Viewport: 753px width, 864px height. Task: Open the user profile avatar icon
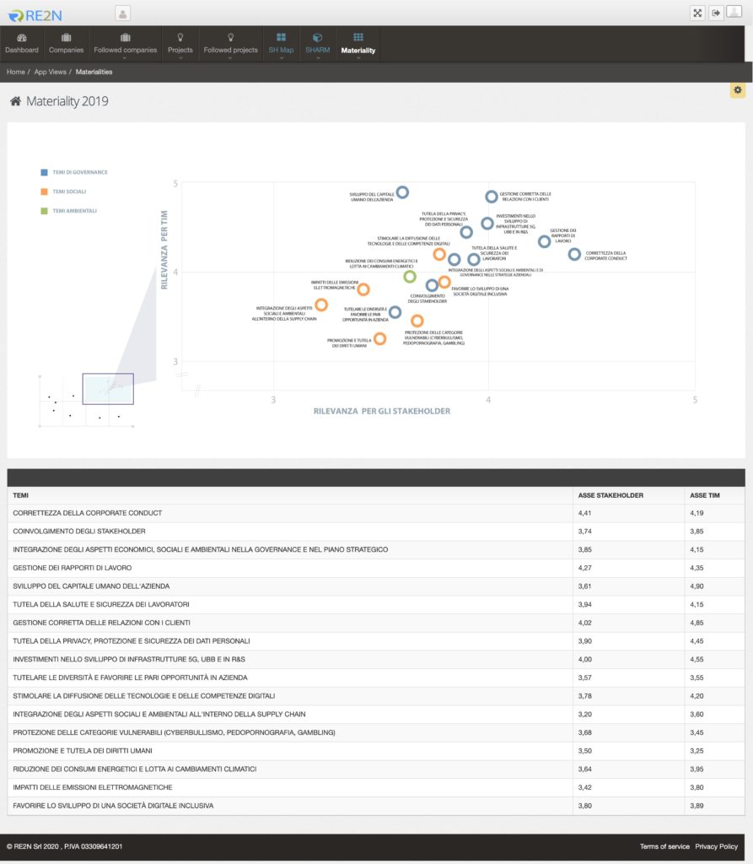point(735,13)
